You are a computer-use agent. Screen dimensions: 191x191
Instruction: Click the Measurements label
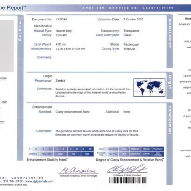coord(41,49)
